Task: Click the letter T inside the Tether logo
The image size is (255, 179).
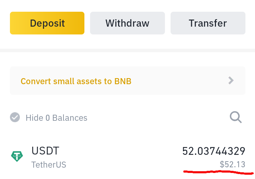Action: coord(17,156)
